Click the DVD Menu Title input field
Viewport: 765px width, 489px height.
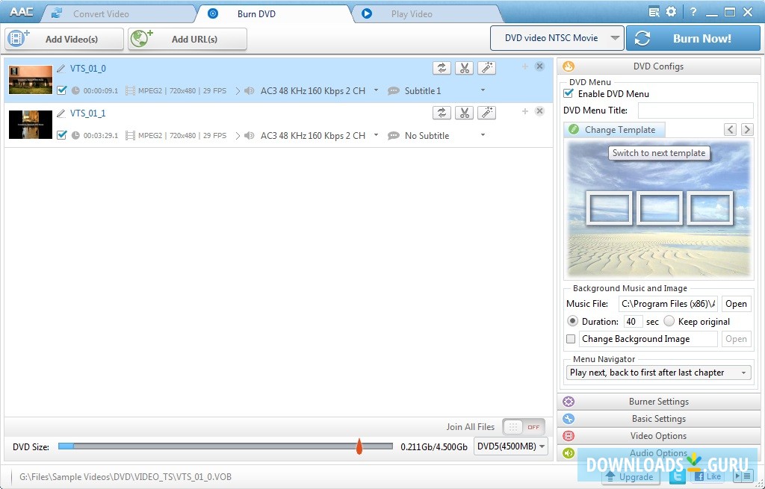click(x=696, y=110)
